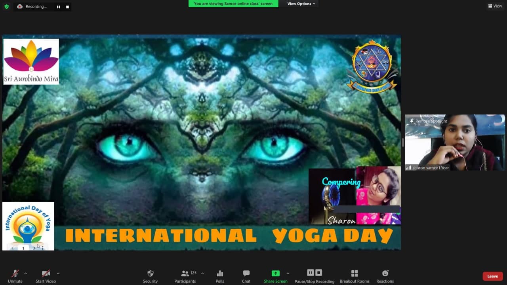Open the View layout button at top right
This screenshot has width=507, height=285.
(x=495, y=6)
